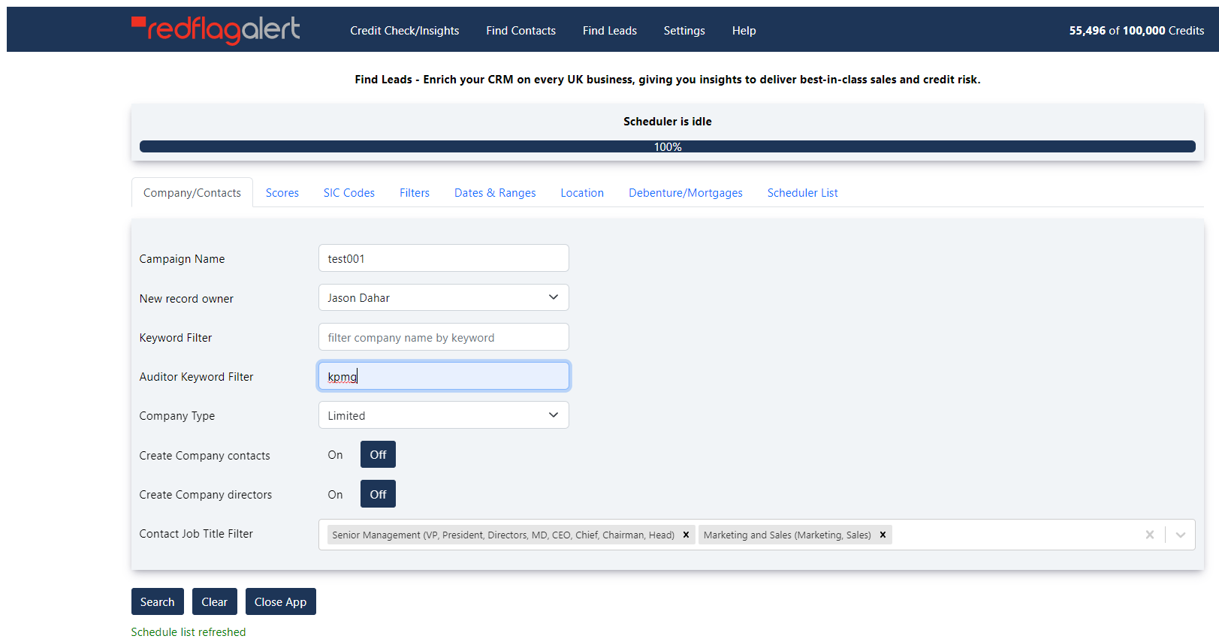
Task: Click the 'Scheduler is idle' status text
Action: [x=667, y=121]
